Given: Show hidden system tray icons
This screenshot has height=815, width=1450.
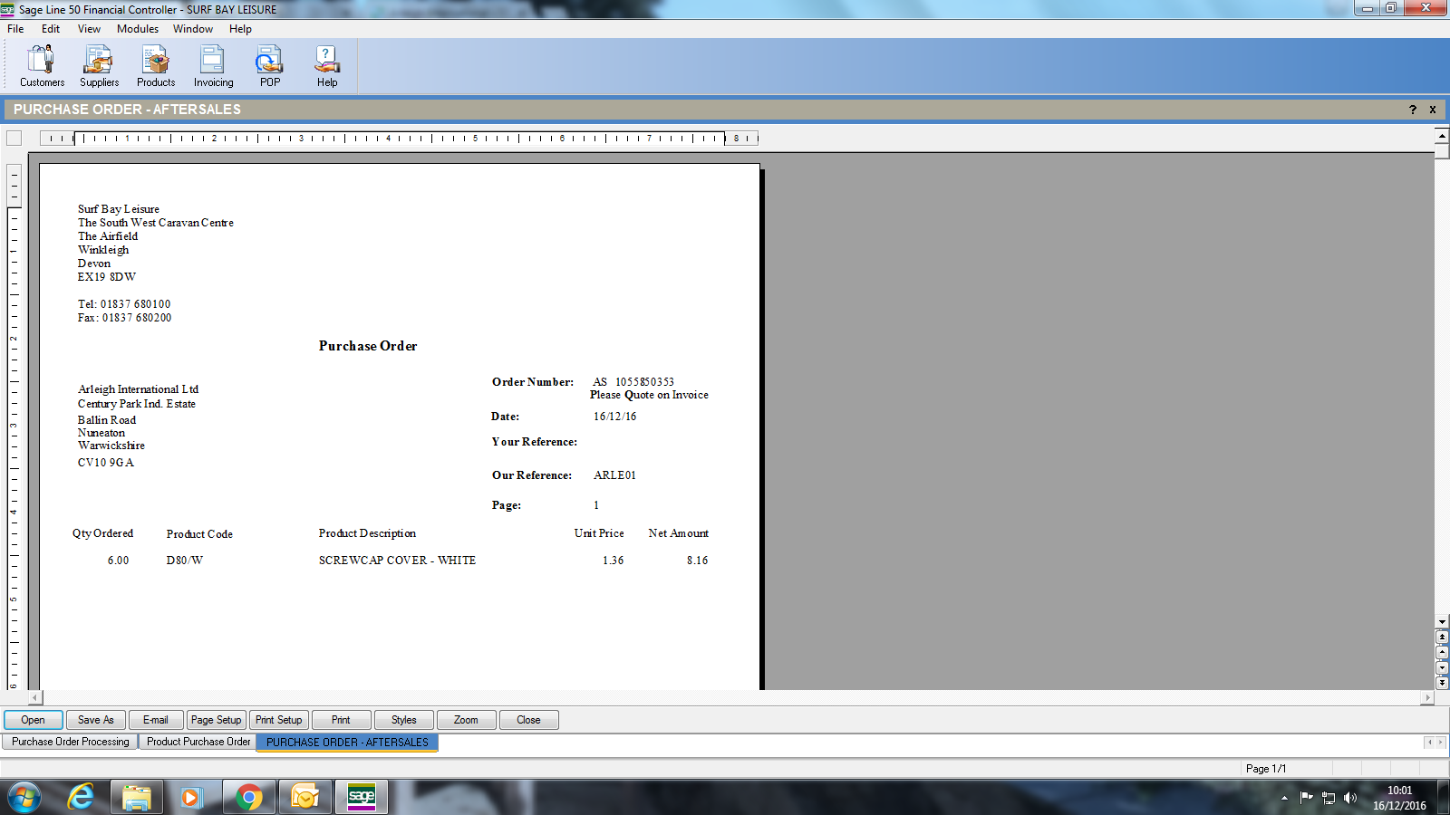Looking at the screenshot, I should pos(1284,798).
